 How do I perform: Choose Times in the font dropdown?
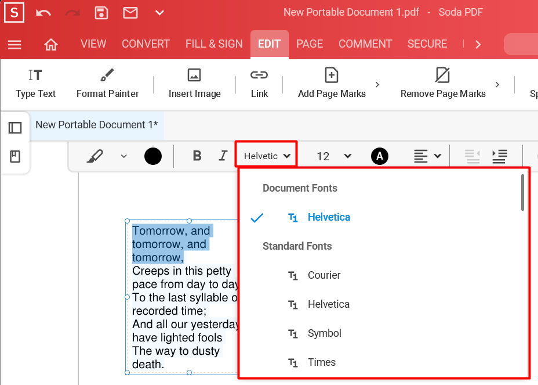tap(321, 362)
